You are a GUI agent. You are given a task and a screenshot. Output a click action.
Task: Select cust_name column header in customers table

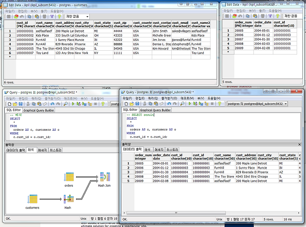click(x=45, y=24)
